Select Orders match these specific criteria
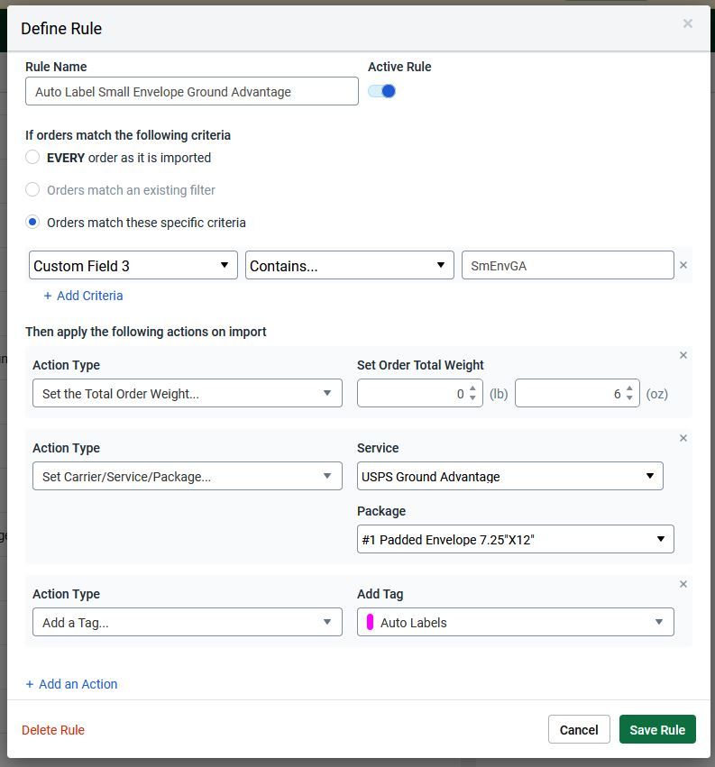 tap(32, 223)
